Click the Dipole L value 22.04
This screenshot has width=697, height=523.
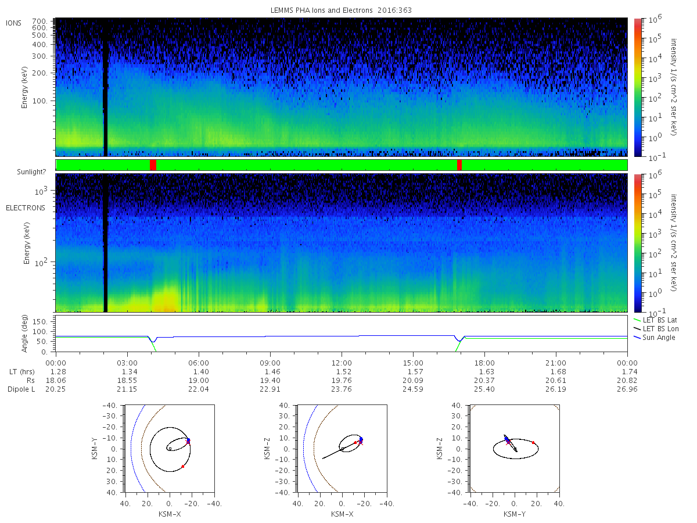[x=199, y=389]
